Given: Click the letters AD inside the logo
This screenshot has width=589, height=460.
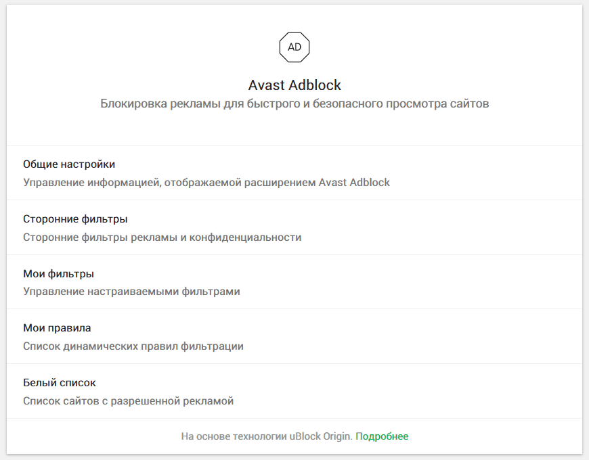Looking at the screenshot, I should [x=294, y=47].
